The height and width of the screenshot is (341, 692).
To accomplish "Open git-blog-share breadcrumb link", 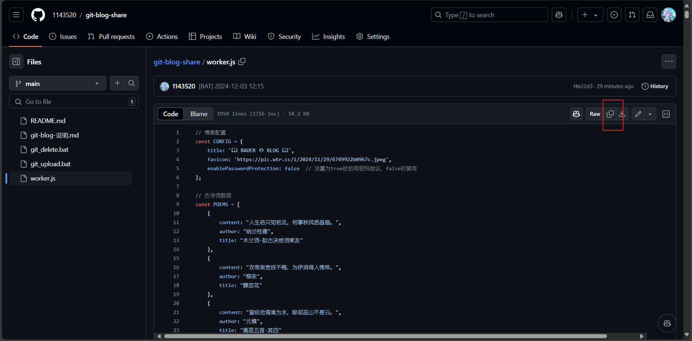I will (177, 62).
